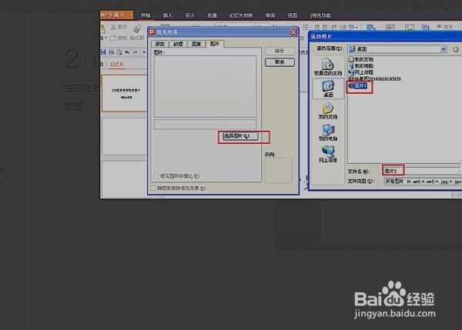This screenshot has height=330, width=462.
Task: Select the second slide thumbnail
Action: point(124,136)
